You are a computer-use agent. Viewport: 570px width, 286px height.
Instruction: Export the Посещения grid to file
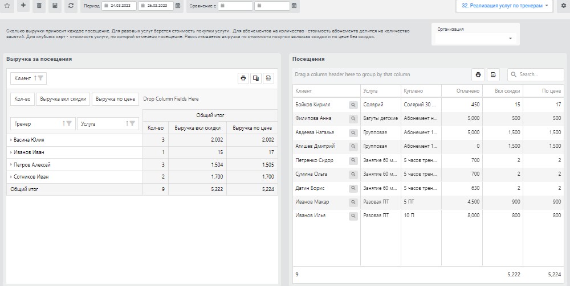click(493, 74)
